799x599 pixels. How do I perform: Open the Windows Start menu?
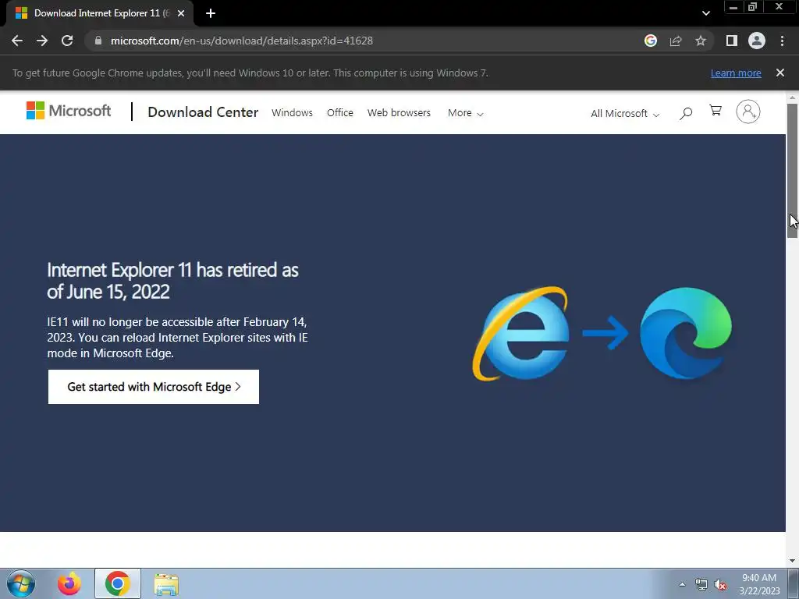21,583
